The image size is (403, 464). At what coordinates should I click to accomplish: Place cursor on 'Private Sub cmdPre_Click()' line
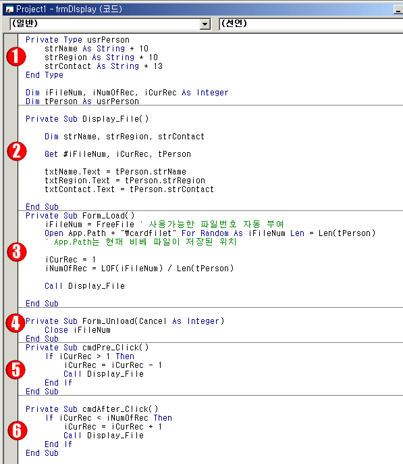(87, 347)
